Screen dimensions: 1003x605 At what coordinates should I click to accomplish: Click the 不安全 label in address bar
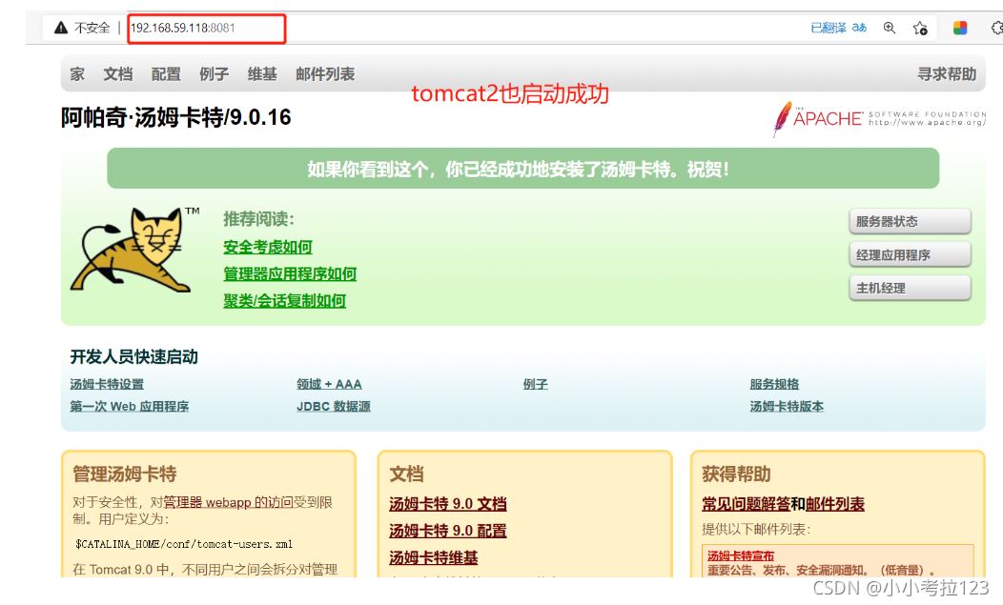[x=92, y=28]
